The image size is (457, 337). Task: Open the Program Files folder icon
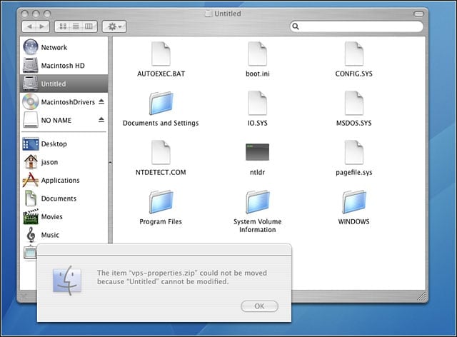tap(161, 202)
